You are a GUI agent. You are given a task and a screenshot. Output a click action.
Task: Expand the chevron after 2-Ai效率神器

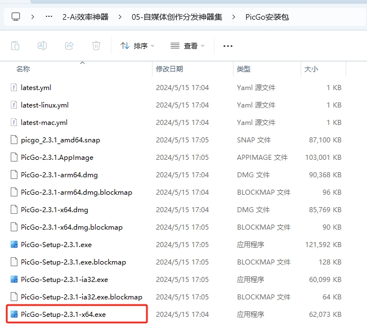[x=120, y=17]
